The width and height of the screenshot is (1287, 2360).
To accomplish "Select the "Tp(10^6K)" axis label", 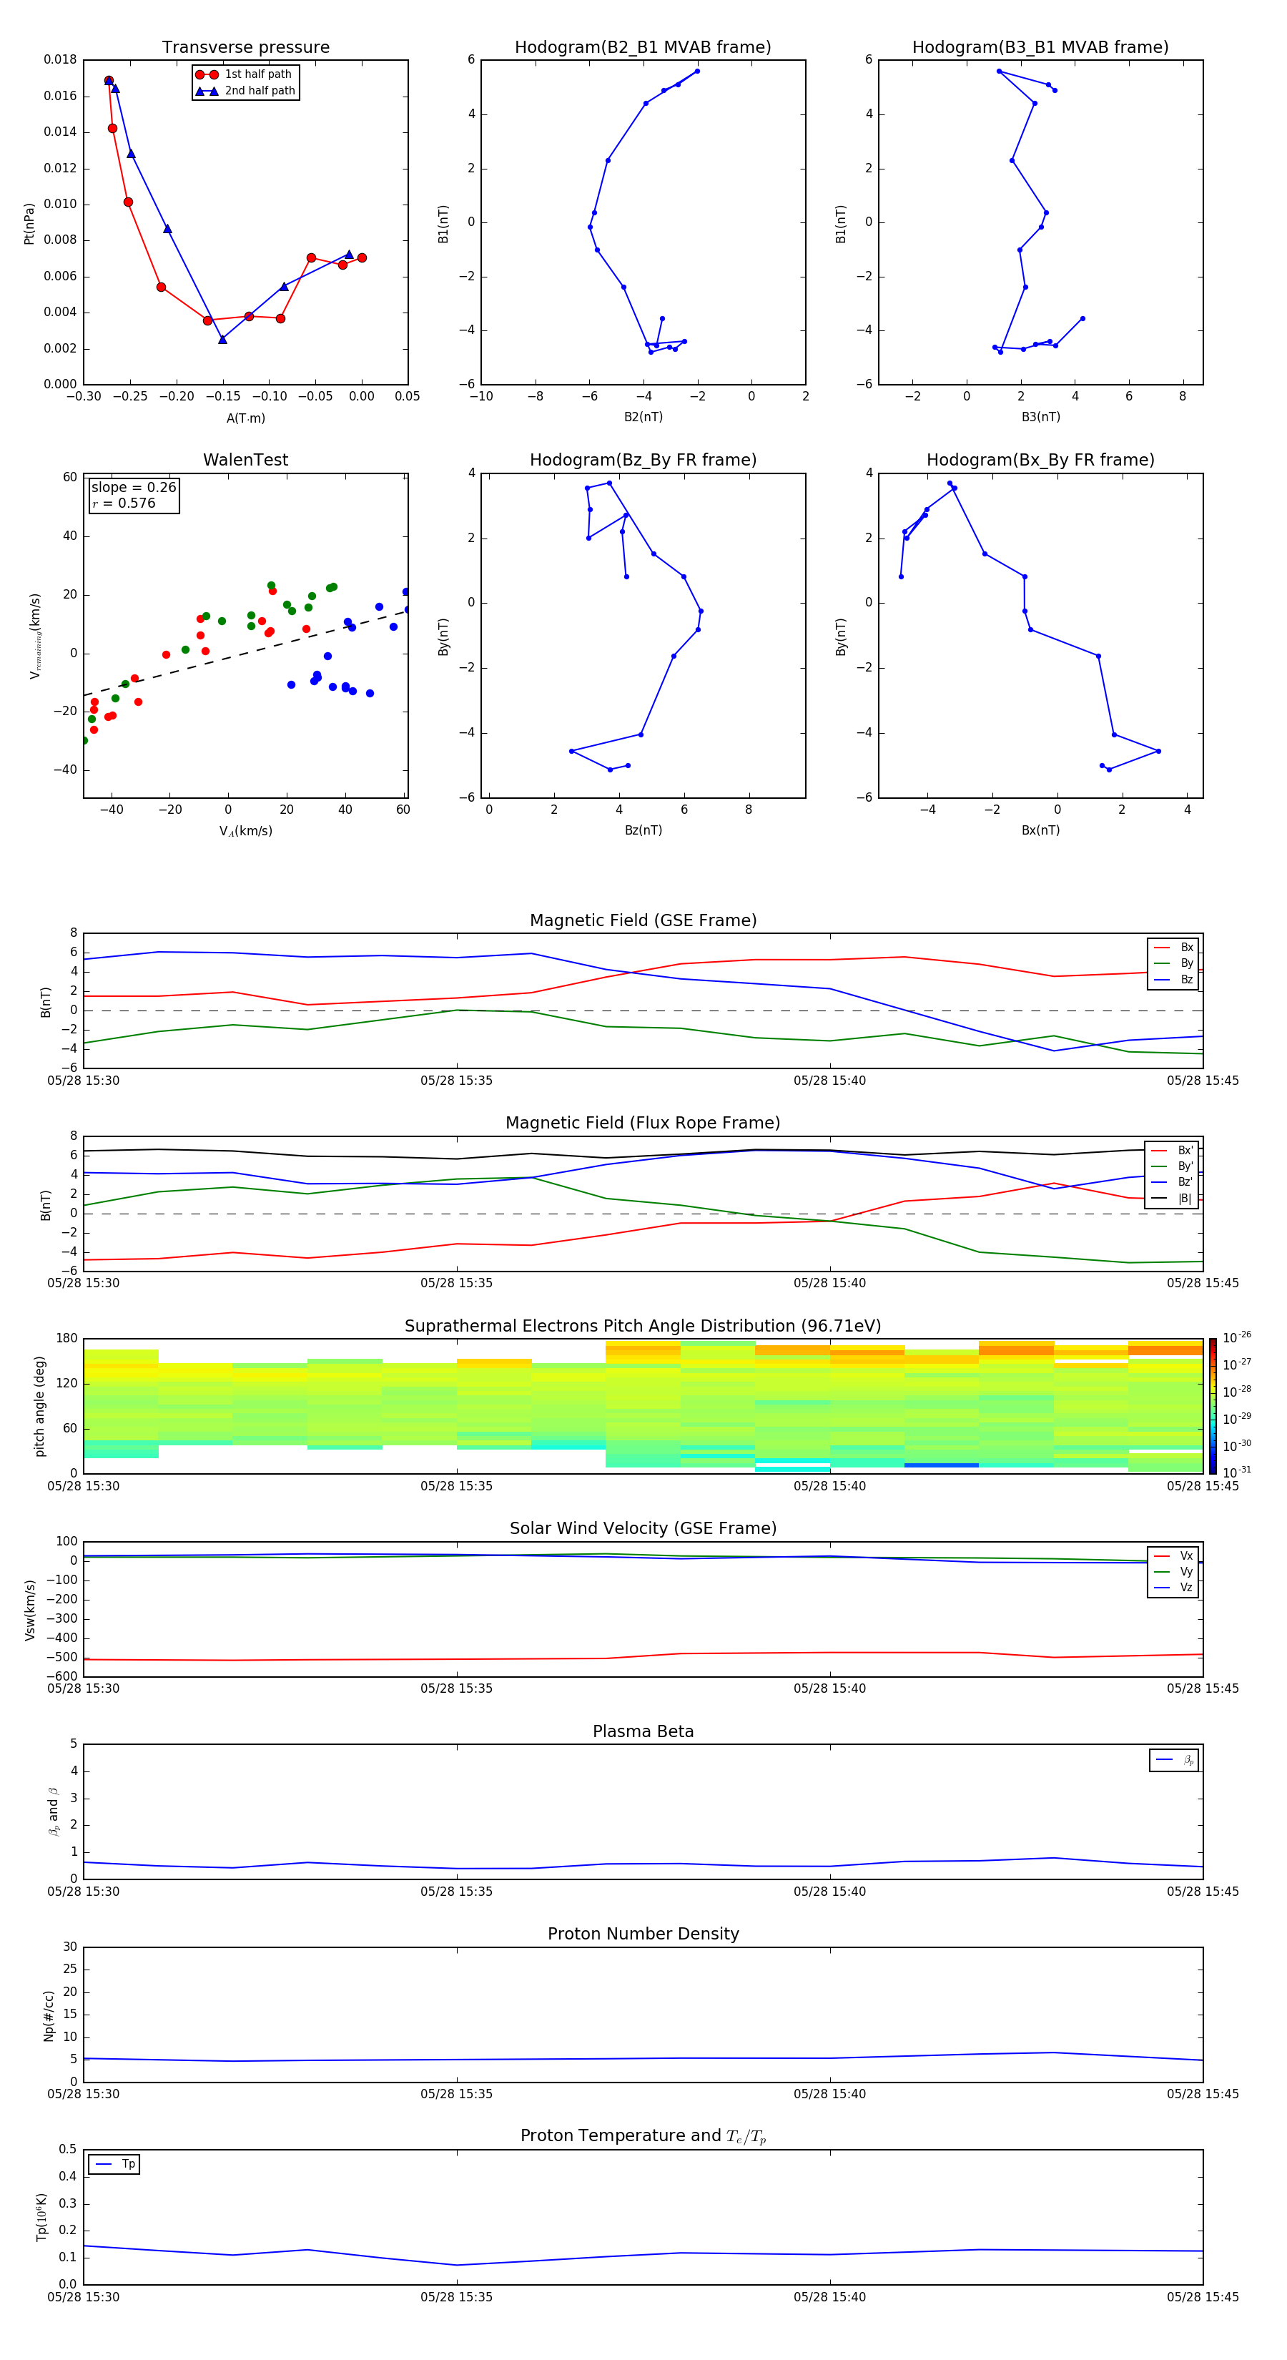I will tap(41, 2217).
